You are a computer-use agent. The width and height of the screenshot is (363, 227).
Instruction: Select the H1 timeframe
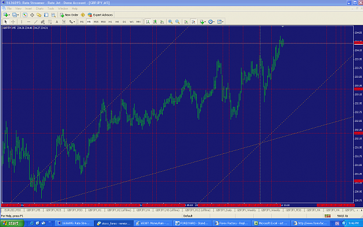(110, 21)
